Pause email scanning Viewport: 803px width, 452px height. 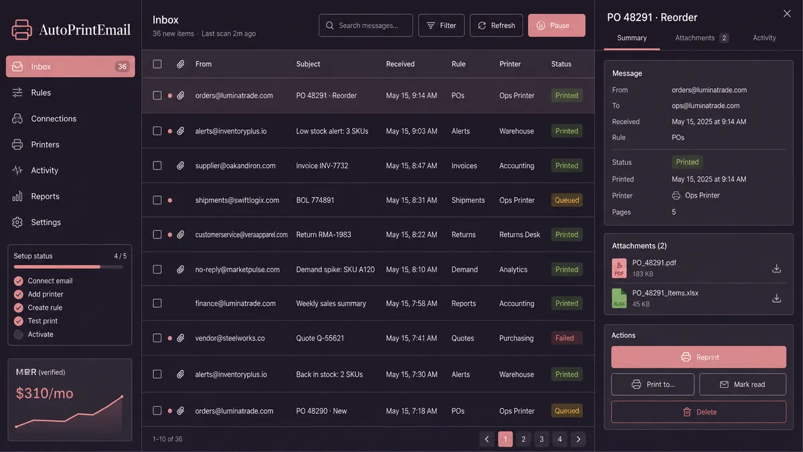pos(557,25)
